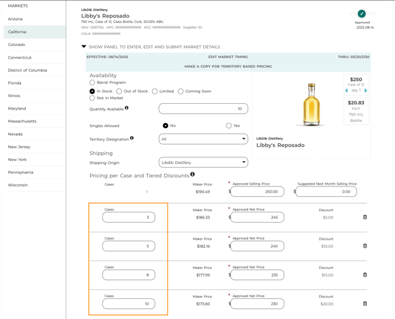395x319 pixels.
Task: Click Approved Selling Price field
Action: pos(257,192)
